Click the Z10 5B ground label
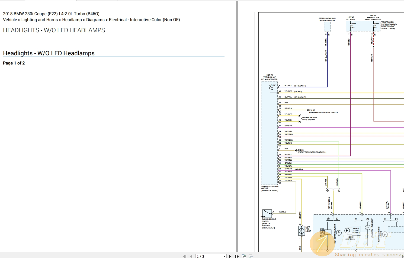This screenshot has width=404, height=258. click(x=301, y=150)
